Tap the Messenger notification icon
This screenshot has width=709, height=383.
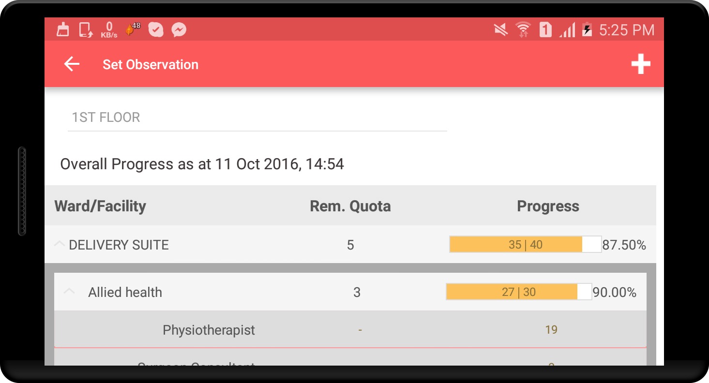click(179, 30)
